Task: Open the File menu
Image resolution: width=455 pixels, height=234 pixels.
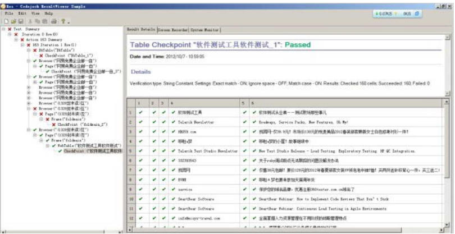Action: point(10,13)
